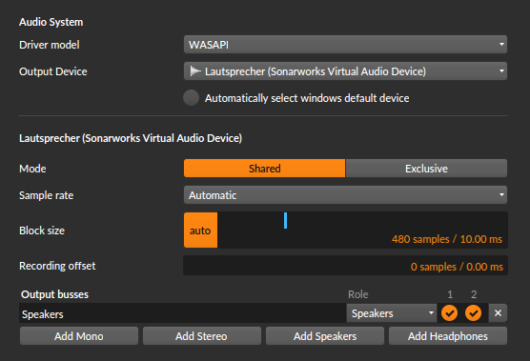Viewport: 530px width, 361px height.
Task: Click Add Speakers button
Action: (x=325, y=336)
